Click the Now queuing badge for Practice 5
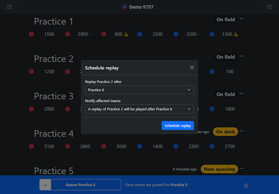This screenshot has width=279, height=194. click(x=219, y=169)
